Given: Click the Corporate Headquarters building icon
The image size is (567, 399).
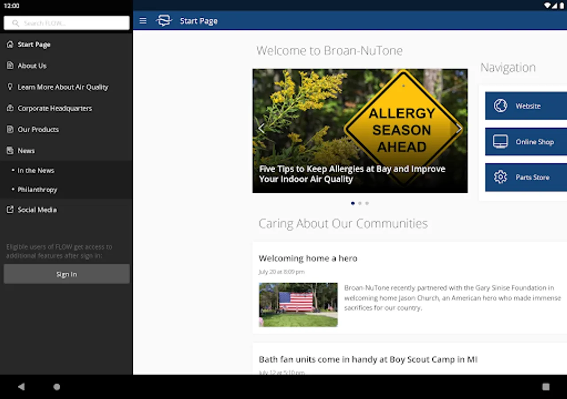Looking at the screenshot, I should (x=10, y=108).
